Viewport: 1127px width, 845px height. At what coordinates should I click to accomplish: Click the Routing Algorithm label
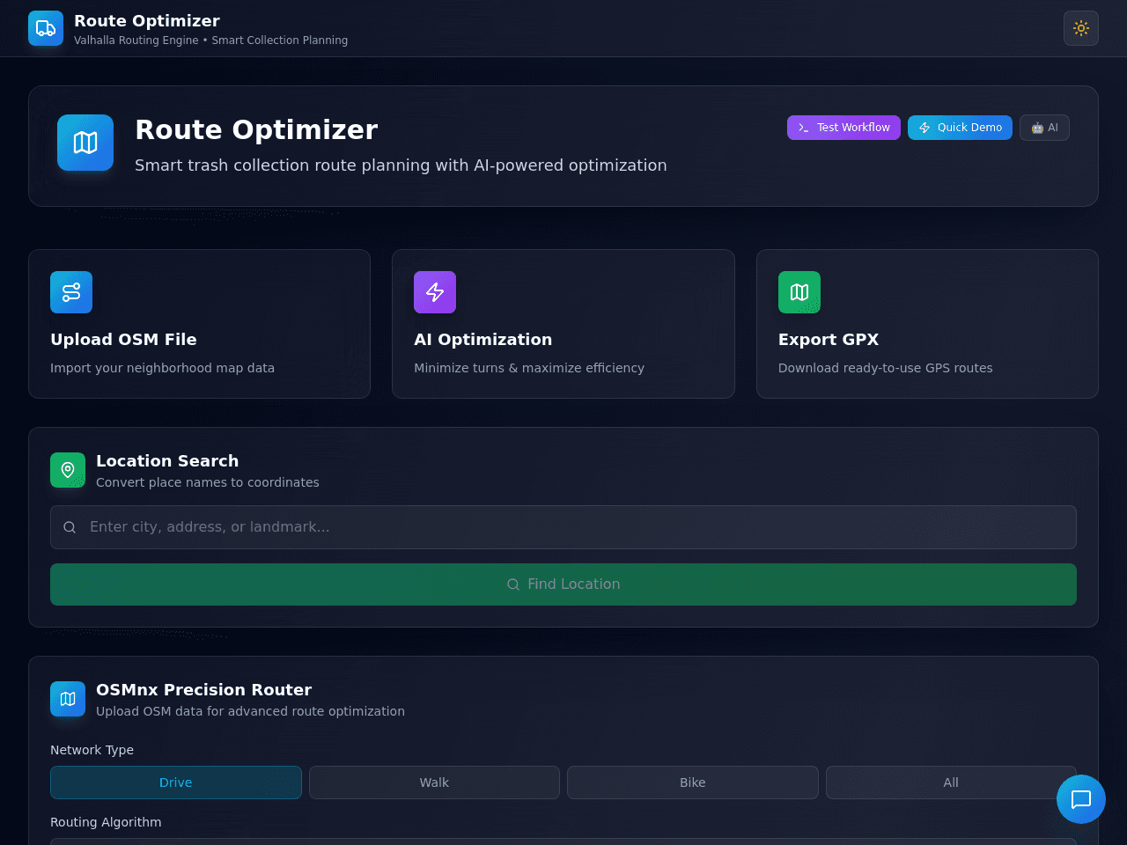coord(106,822)
